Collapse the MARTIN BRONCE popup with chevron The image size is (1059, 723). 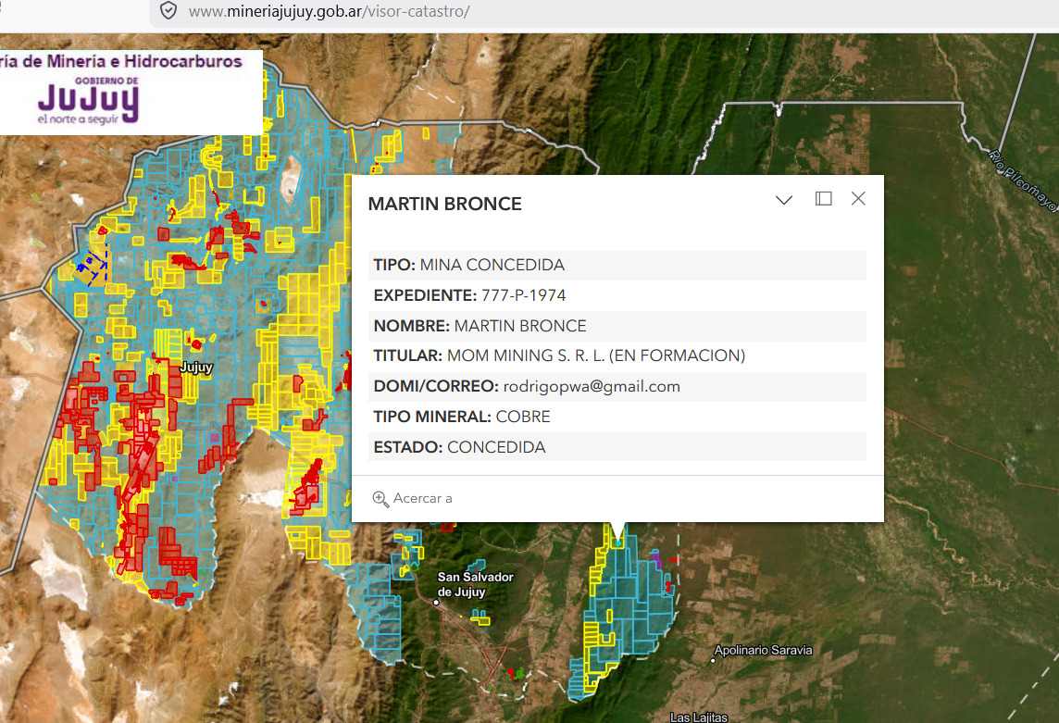784,200
